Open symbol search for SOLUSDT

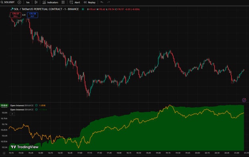(8, 2)
